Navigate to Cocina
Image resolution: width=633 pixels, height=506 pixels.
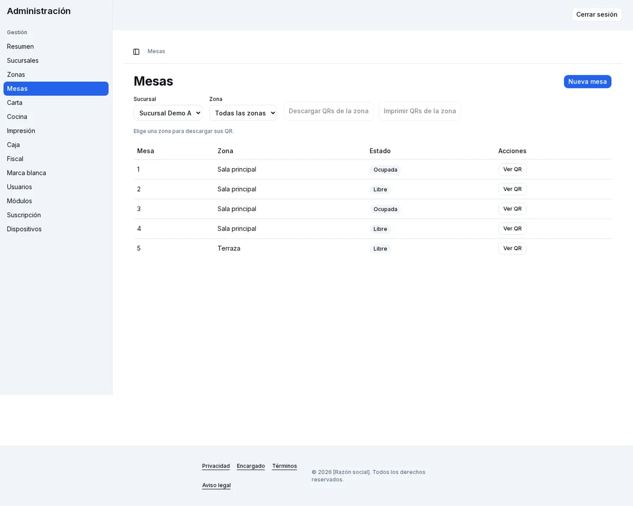click(56, 117)
